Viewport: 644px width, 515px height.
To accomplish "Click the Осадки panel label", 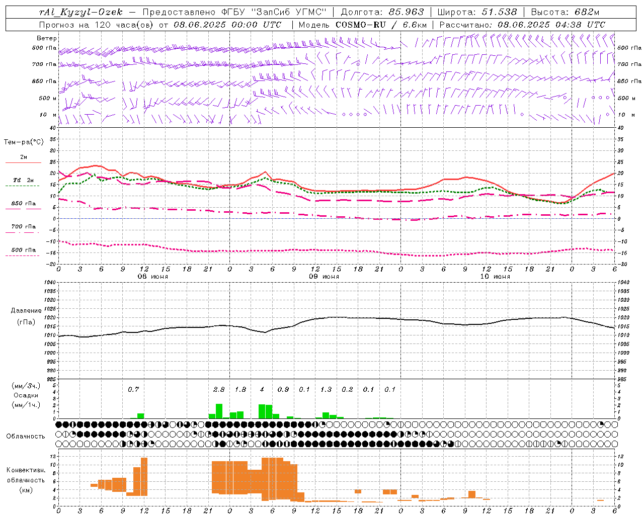I will point(26,395).
